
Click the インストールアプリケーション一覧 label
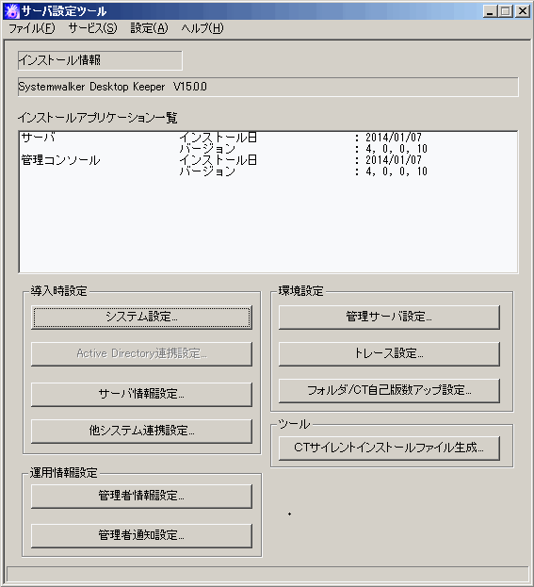[98, 118]
